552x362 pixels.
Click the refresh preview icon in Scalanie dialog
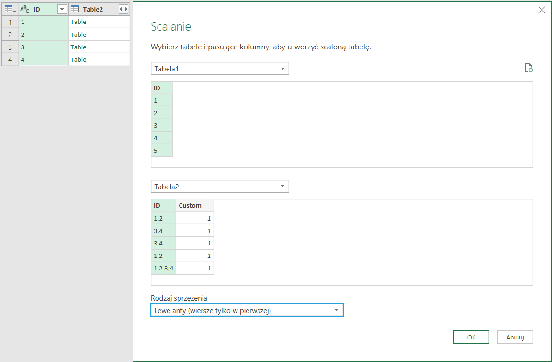point(529,68)
